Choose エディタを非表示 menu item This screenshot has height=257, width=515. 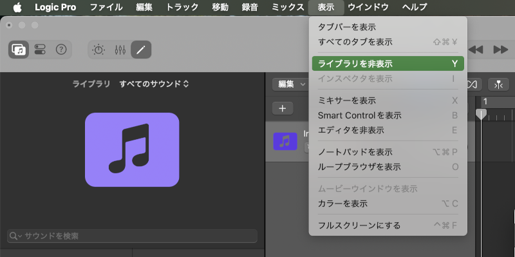(388, 131)
